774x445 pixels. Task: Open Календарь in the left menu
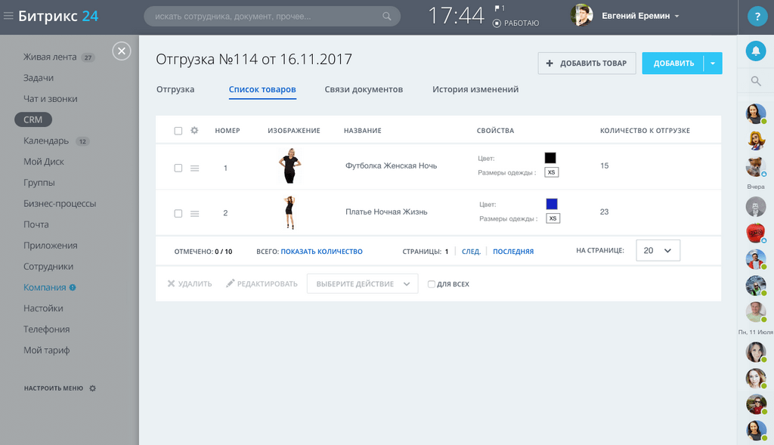[x=46, y=141]
